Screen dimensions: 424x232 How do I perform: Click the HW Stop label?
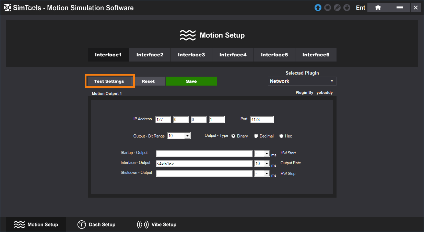tap(288, 174)
